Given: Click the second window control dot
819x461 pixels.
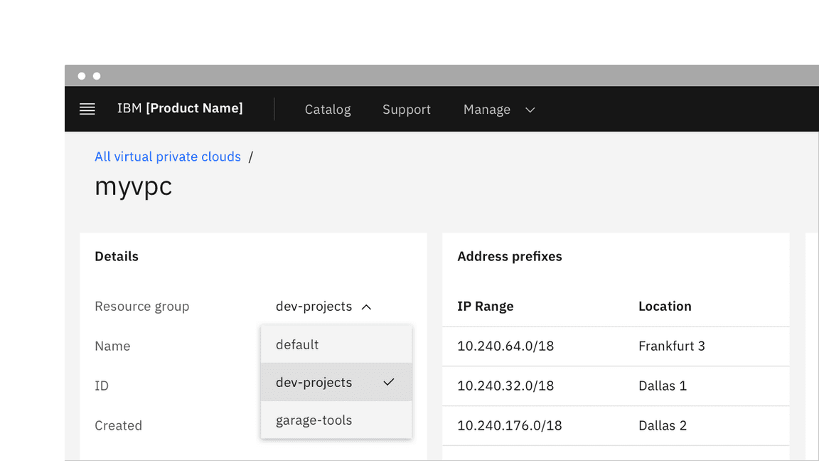Looking at the screenshot, I should pos(97,76).
